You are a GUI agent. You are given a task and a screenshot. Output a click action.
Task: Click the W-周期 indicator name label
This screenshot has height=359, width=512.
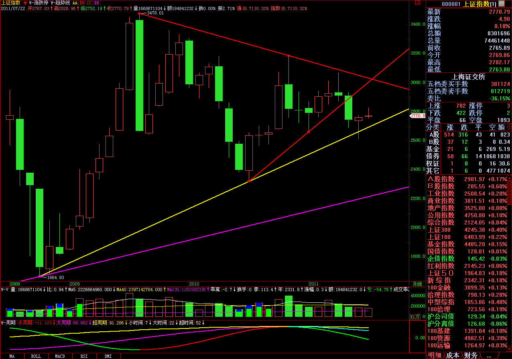[x=8, y=323]
